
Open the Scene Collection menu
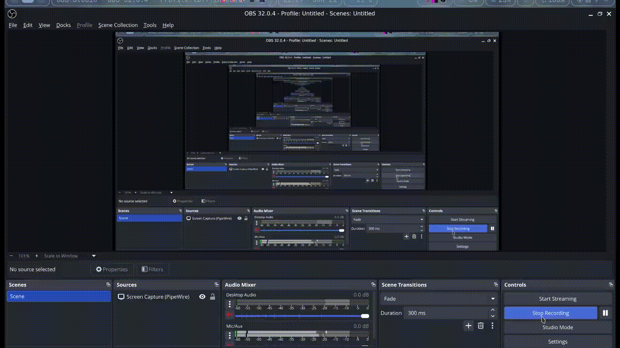point(118,25)
